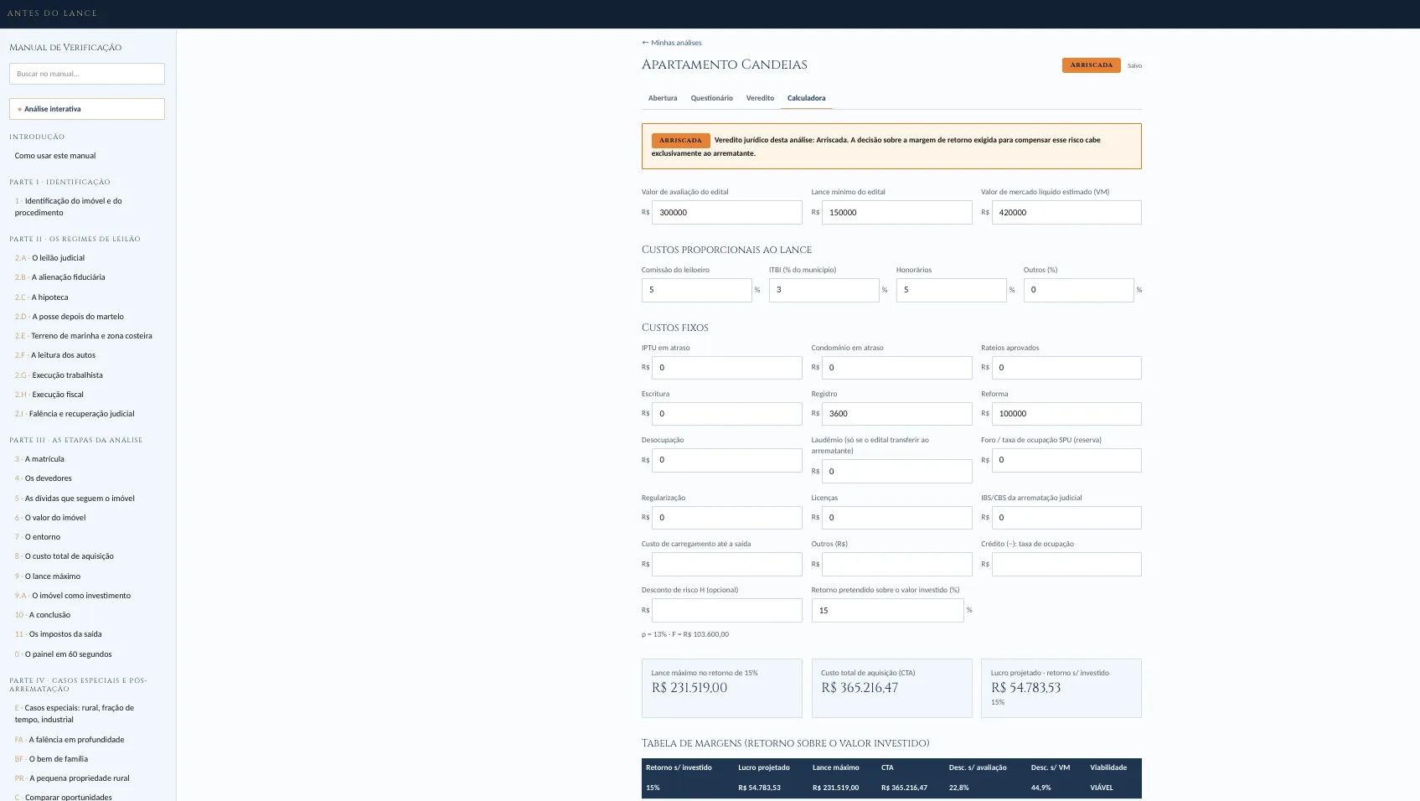The image size is (1420, 801).
Task: Edit the Lance mínimo do edital field
Action: 896,213
